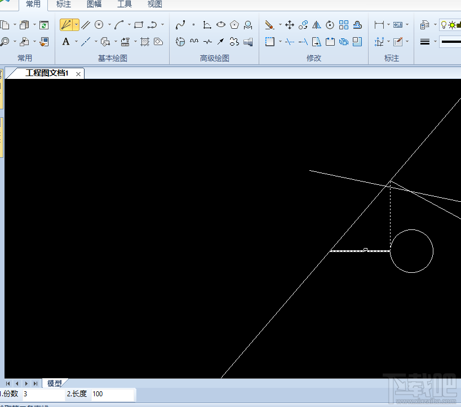The height and width of the screenshot is (407, 461).
Task: Expand the Circle tool dropdown arrow
Action: [x=108, y=25]
